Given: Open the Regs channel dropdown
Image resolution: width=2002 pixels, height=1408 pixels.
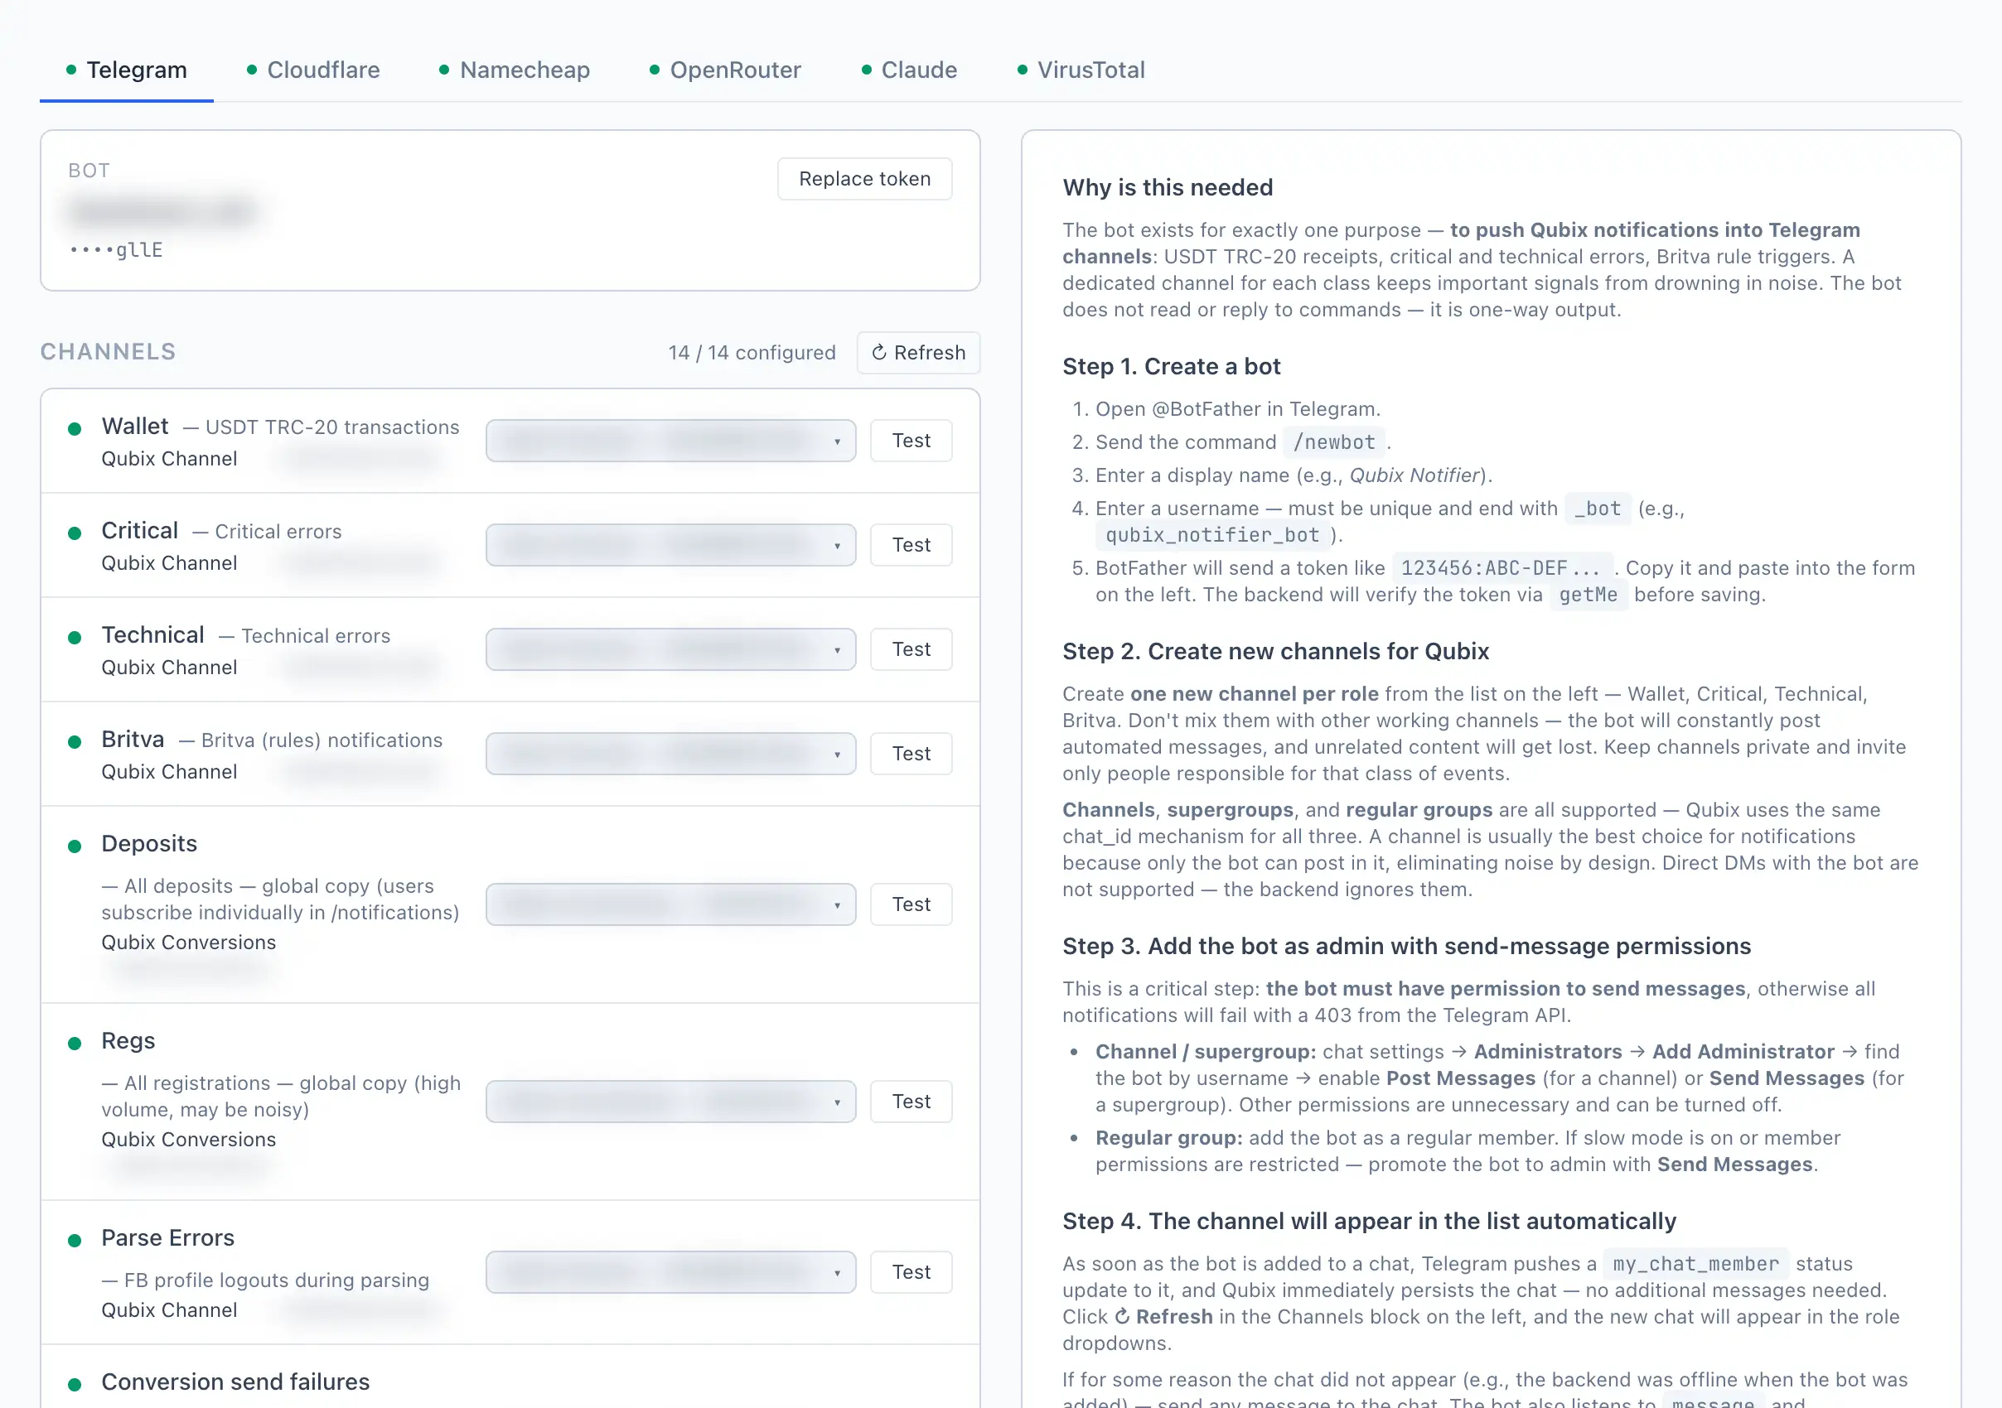Looking at the screenshot, I should pyautogui.click(x=670, y=1102).
